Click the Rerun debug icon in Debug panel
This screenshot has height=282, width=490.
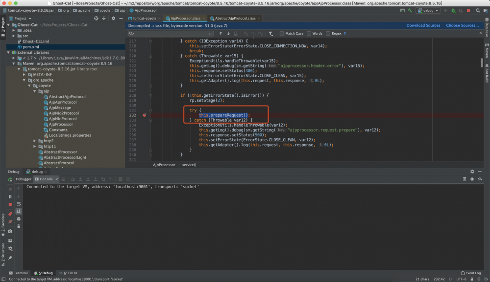coord(10,180)
